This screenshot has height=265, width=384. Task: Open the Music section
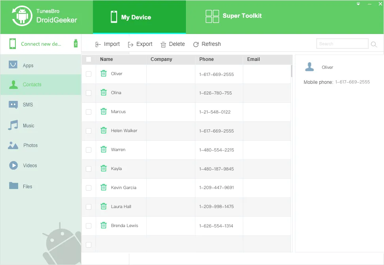[x=27, y=125]
